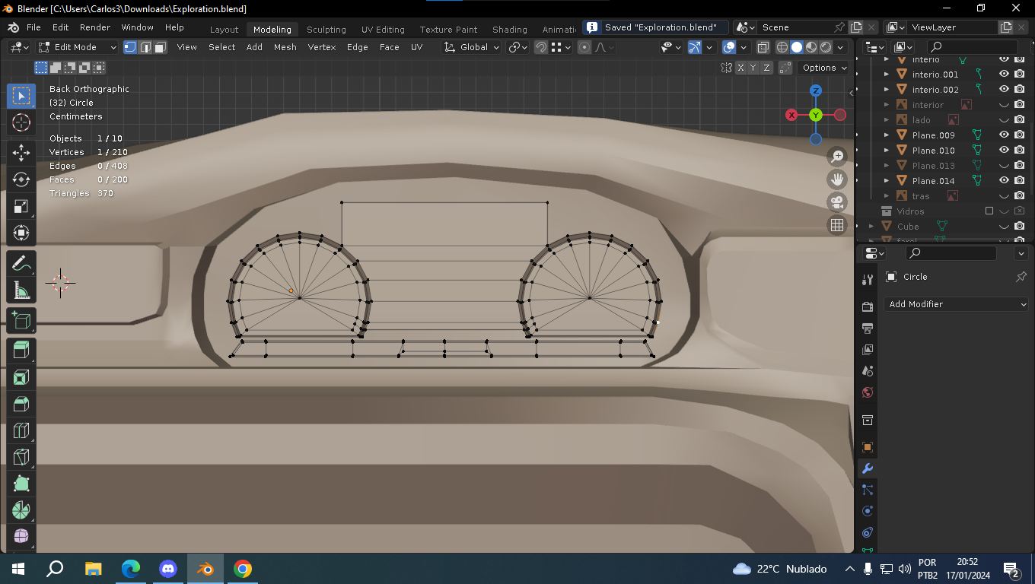1035x584 pixels.
Task: Enable the Vidros collection checkbox
Action: 989,211
